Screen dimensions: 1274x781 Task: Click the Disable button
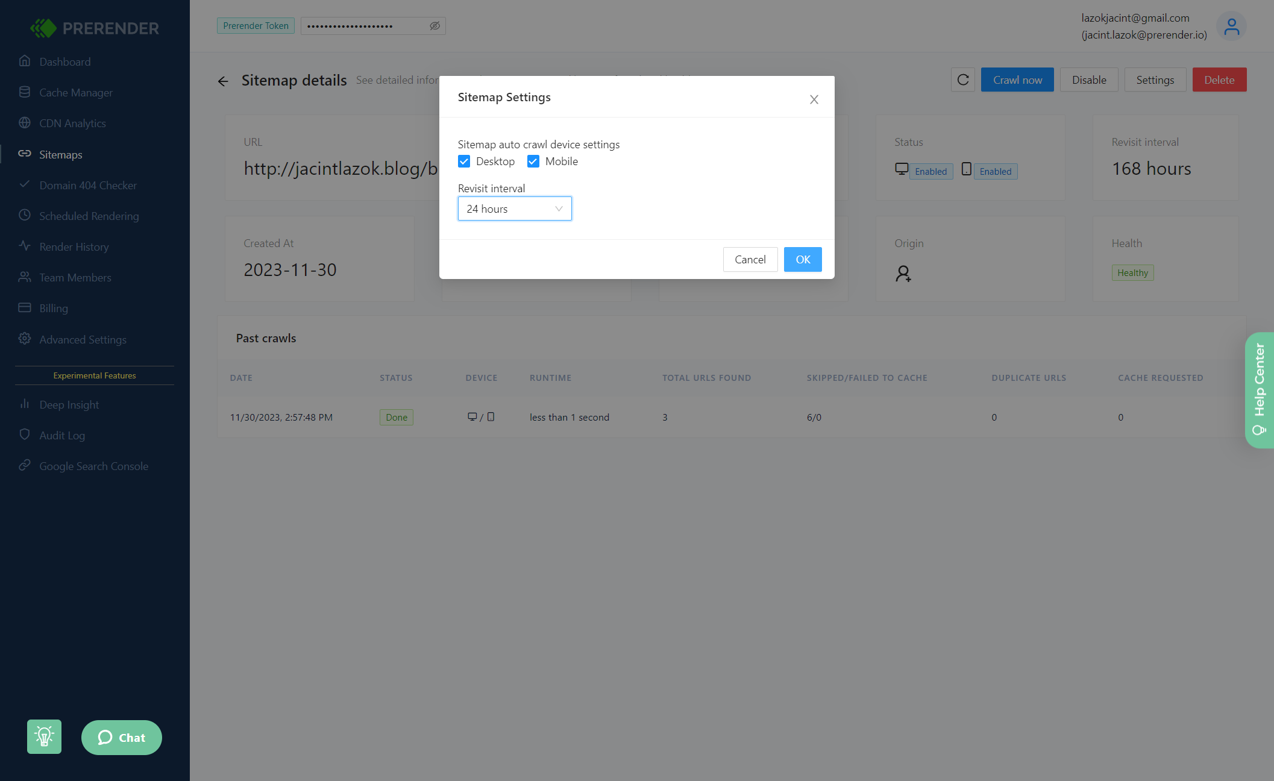tap(1089, 80)
